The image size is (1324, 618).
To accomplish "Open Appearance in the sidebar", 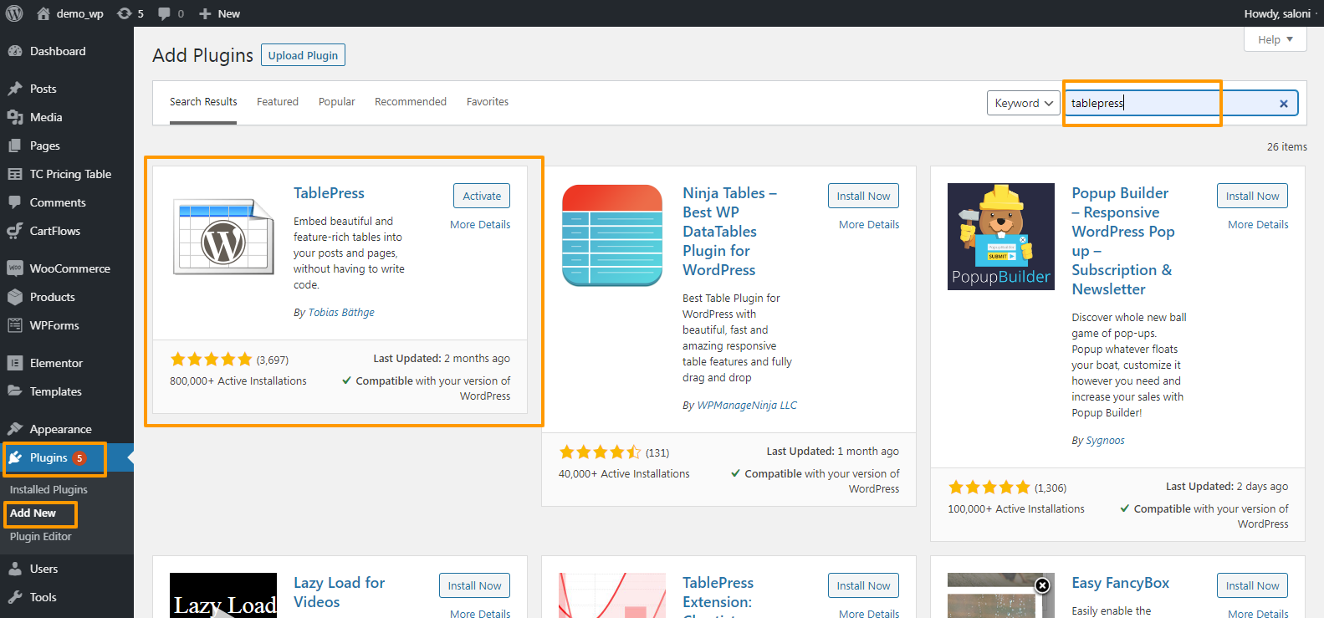I will pyautogui.click(x=60, y=429).
